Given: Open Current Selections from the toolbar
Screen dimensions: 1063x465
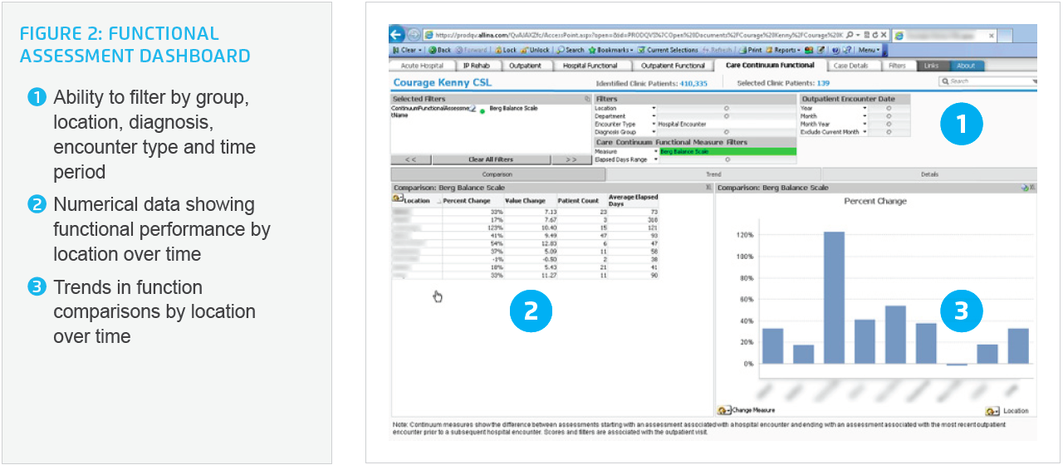Looking at the screenshot, I should click(668, 50).
